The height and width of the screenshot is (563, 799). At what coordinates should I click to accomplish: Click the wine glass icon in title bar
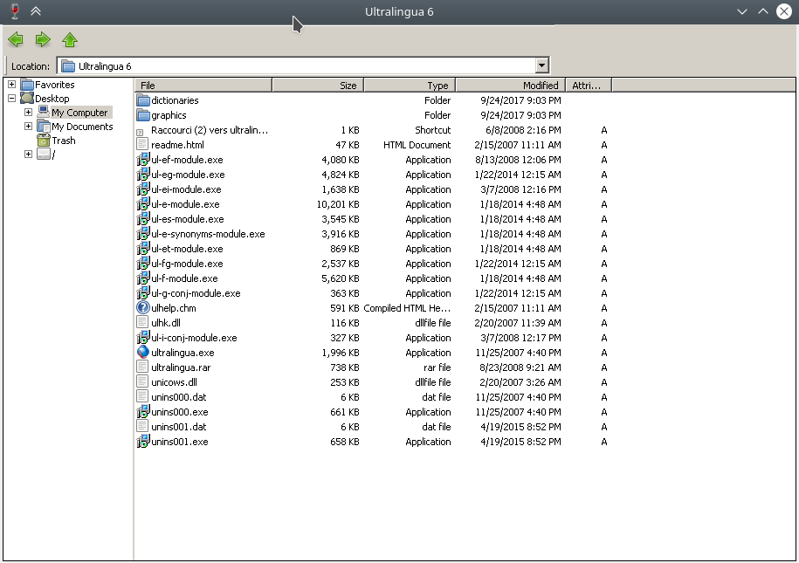click(12, 11)
